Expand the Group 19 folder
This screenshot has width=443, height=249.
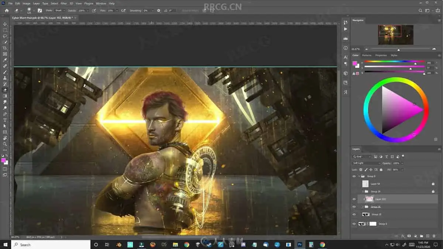coord(363,191)
